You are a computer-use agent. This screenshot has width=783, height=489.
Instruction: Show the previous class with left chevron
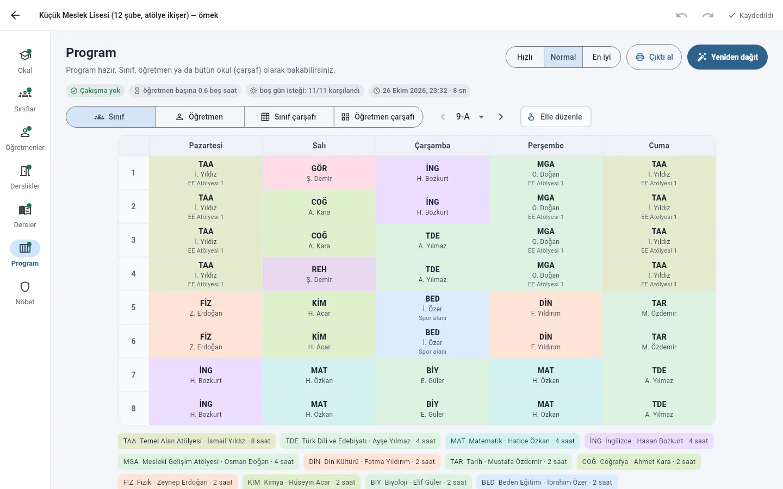point(443,117)
